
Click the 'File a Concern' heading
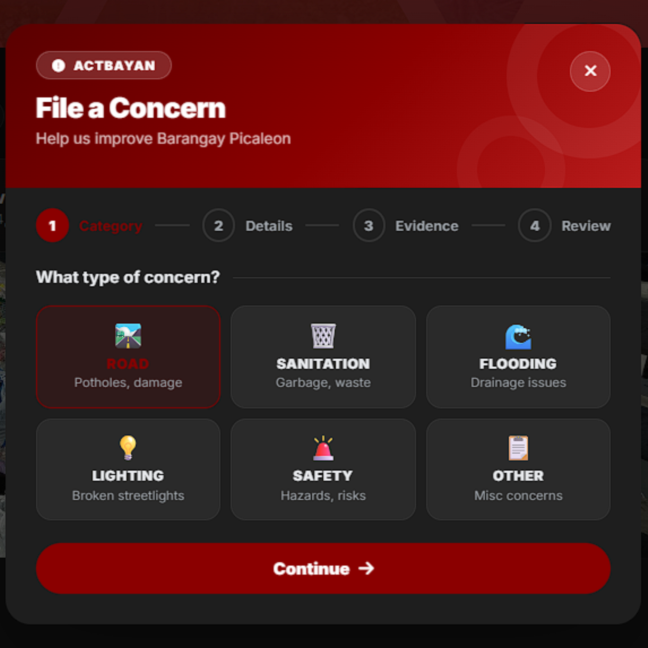coord(131,108)
